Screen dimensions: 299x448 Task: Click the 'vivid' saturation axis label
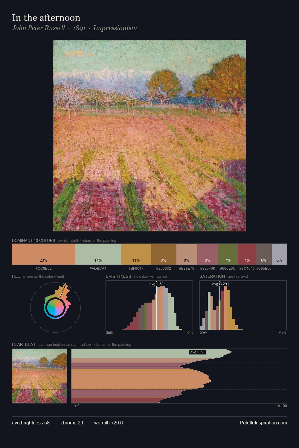pos(283,332)
